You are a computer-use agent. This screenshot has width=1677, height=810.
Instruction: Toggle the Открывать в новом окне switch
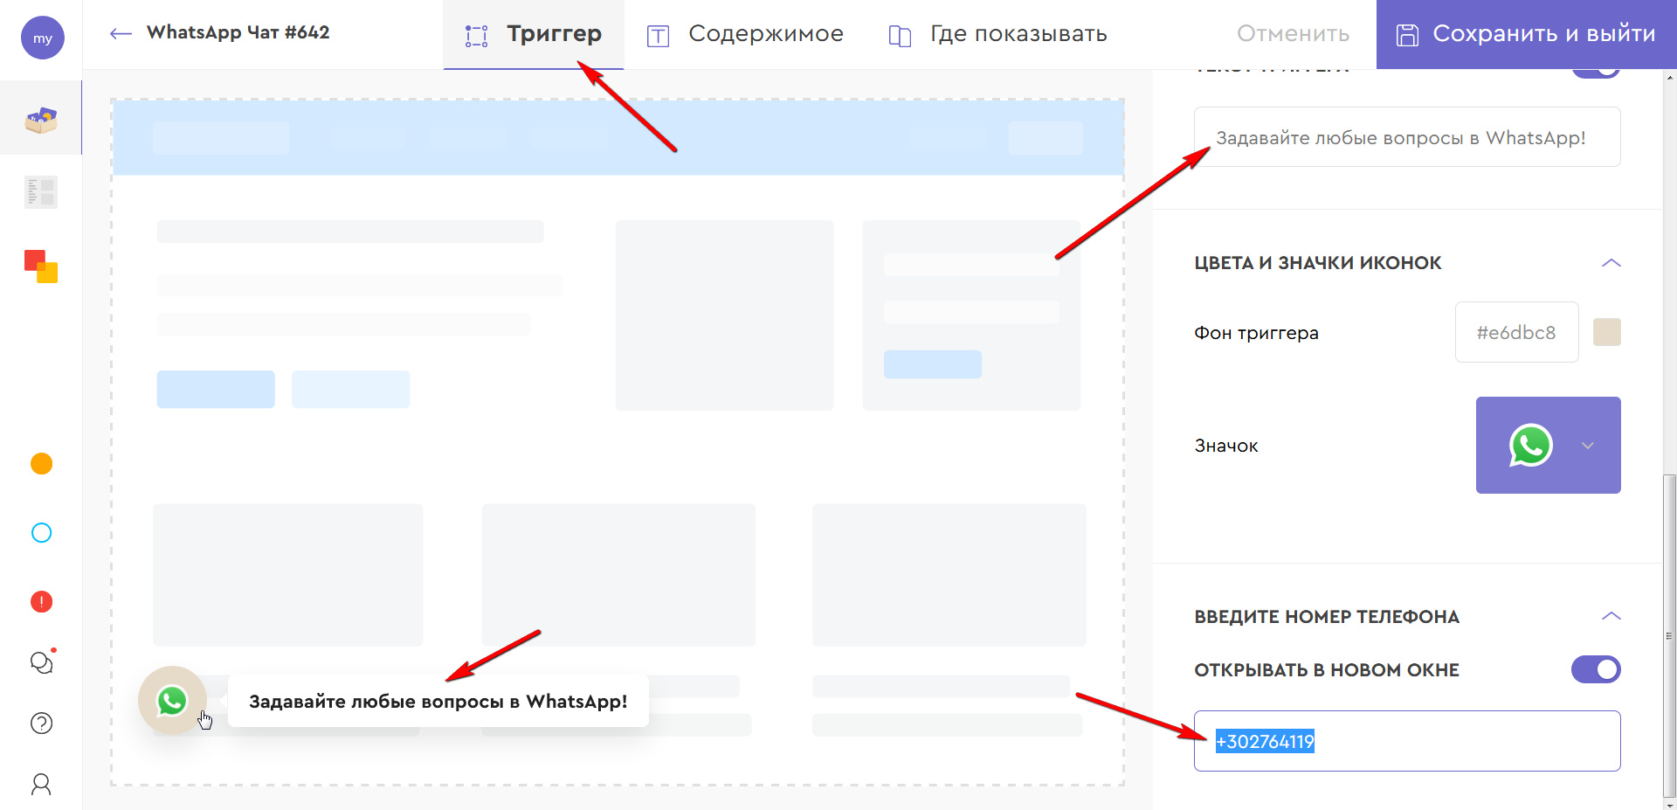(1596, 669)
